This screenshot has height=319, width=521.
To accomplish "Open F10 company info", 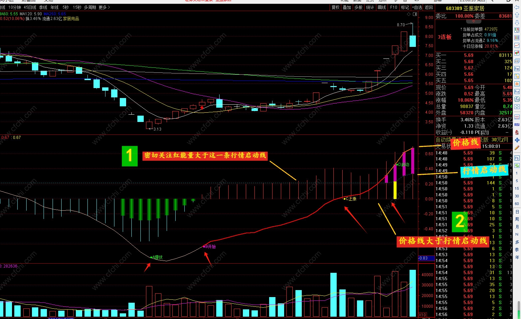I will 394,7.
